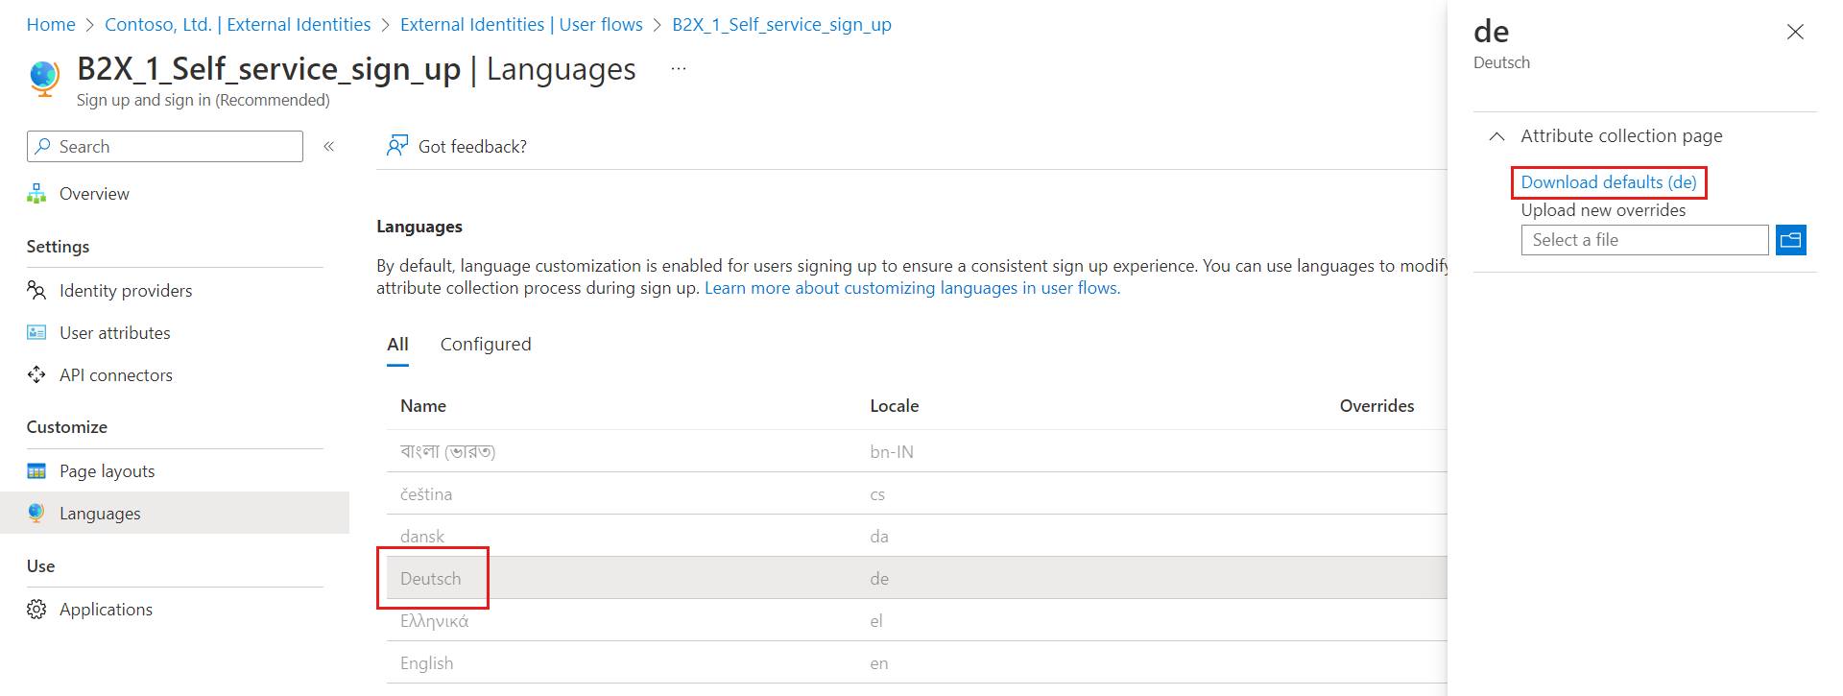The height and width of the screenshot is (696, 1843).
Task: Switch to the All tab
Action: tap(397, 345)
